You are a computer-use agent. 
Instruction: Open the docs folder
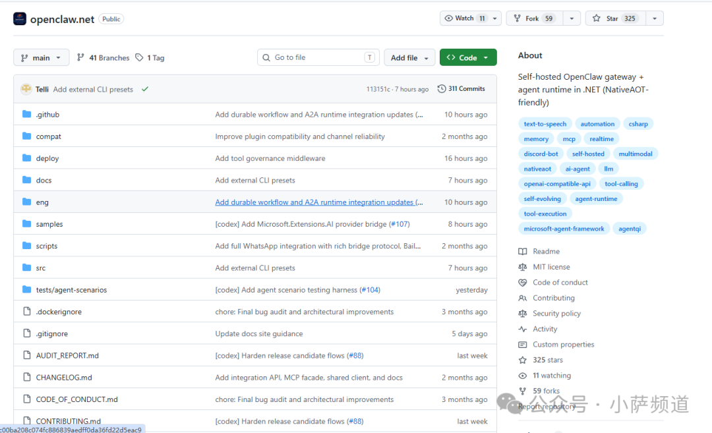pos(44,180)
